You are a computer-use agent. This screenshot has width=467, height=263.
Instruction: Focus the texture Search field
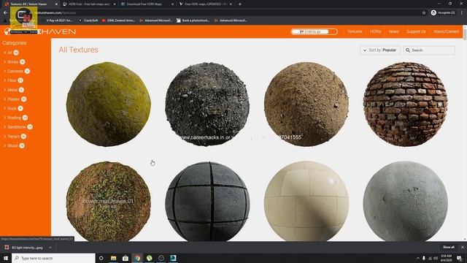click(x=429, y=50)
